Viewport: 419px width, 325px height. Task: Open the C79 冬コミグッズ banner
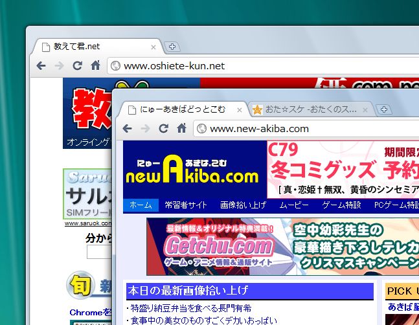pos(343,170)
